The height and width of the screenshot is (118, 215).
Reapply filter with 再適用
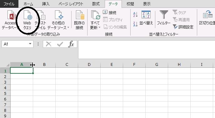click(181, 20)
